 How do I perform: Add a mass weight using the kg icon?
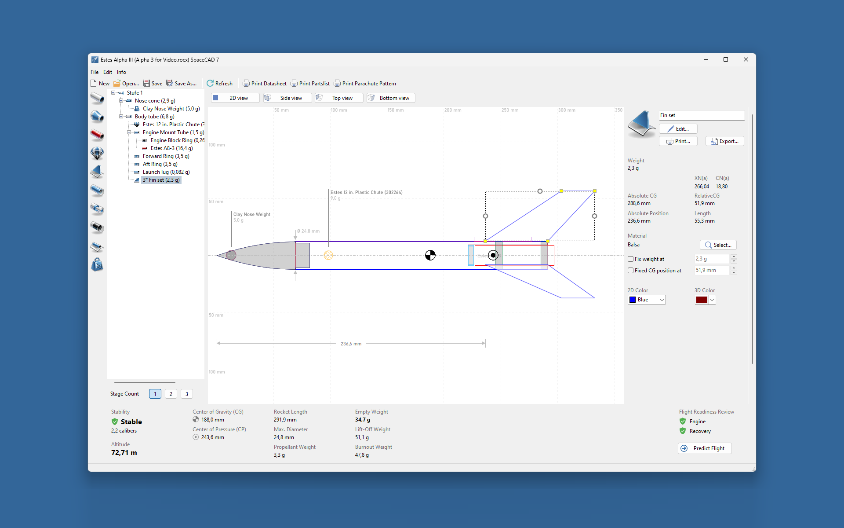click(97, 265)
